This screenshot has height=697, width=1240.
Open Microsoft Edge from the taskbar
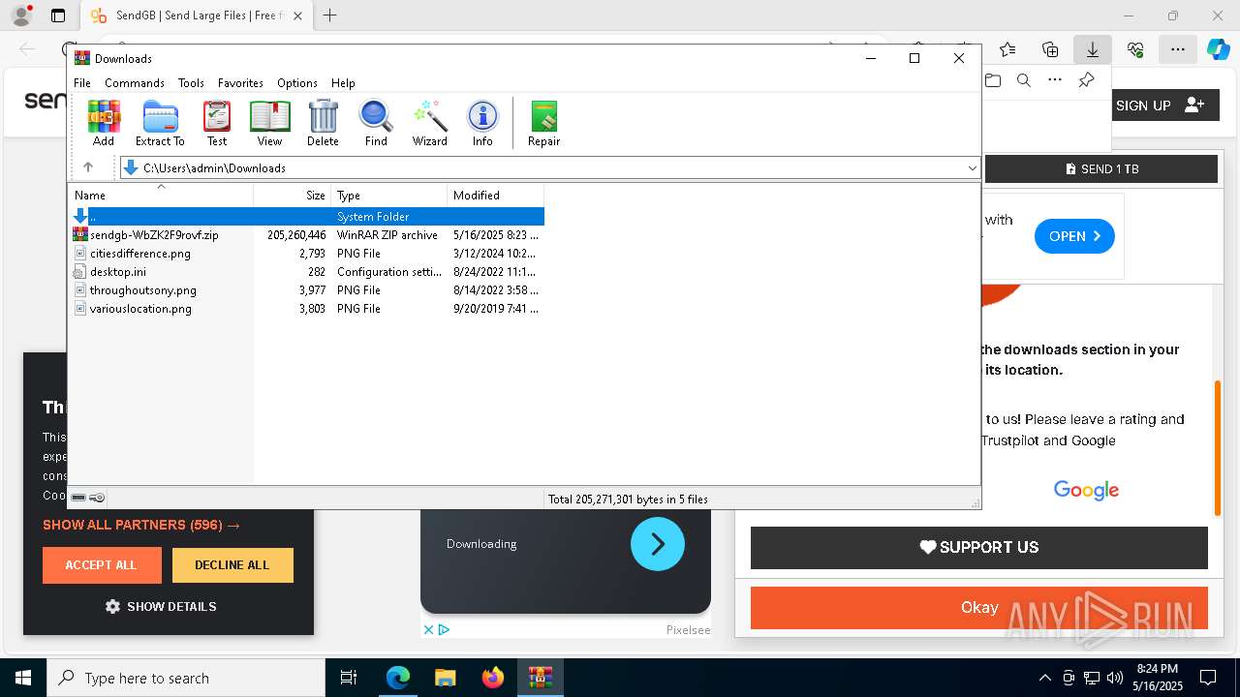tap(398, 678)
